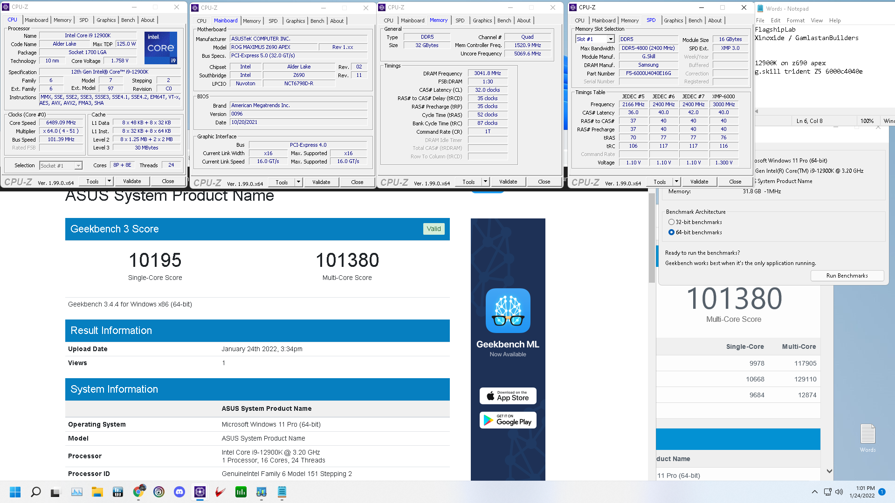The image size is (895, 503).
Task: Click the Notepad title bar icon
Action: click(760, 8)
